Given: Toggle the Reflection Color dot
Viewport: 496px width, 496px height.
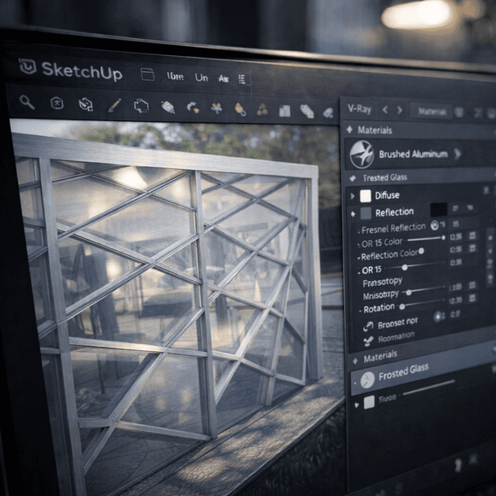Looking at the screenshot, I should tap(421, 251).
